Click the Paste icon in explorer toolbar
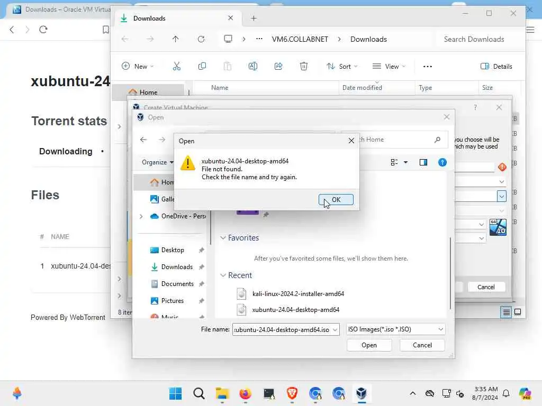This screenshot has width=542, height=406. pos(228,66)
